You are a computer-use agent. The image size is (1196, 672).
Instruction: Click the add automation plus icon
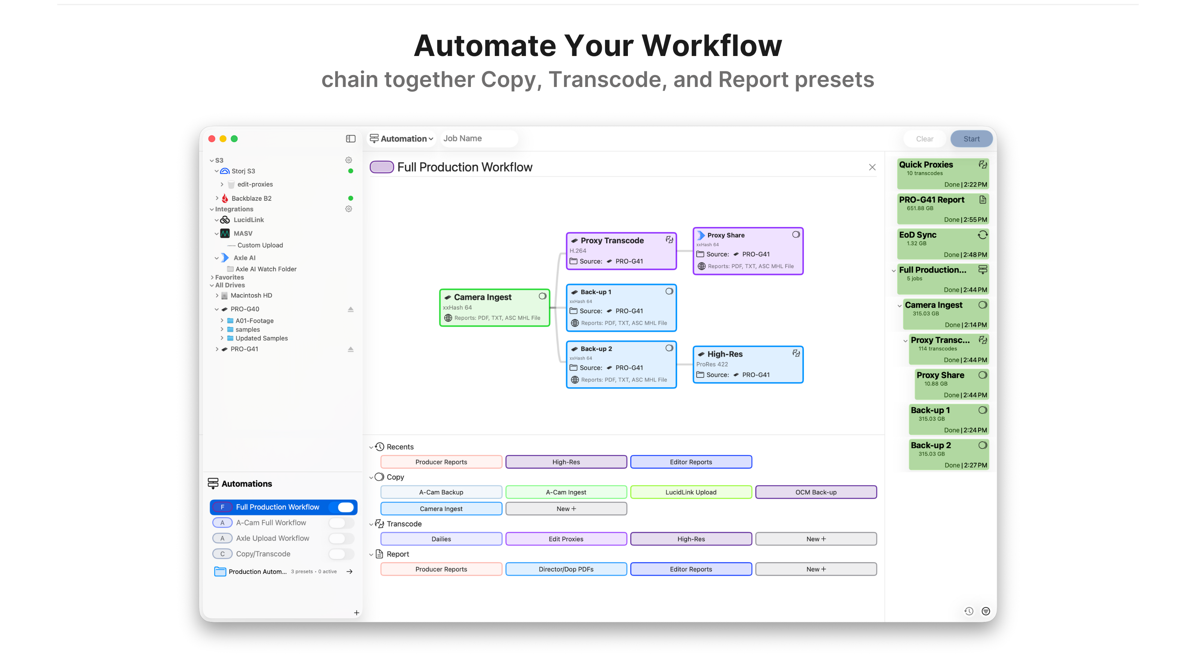356,613
